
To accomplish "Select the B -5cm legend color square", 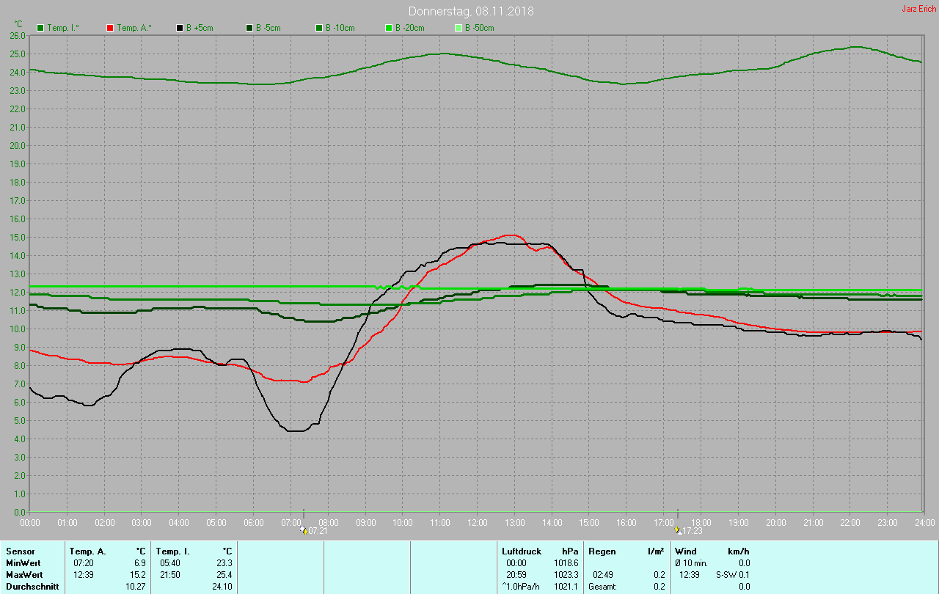I will (249, 28).
